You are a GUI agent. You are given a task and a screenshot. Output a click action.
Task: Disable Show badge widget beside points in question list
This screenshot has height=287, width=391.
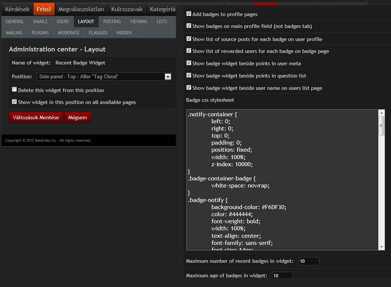tap(189, 75)
